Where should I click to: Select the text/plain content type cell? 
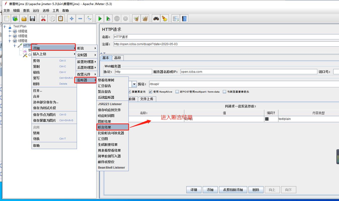(x=308, y=119)
